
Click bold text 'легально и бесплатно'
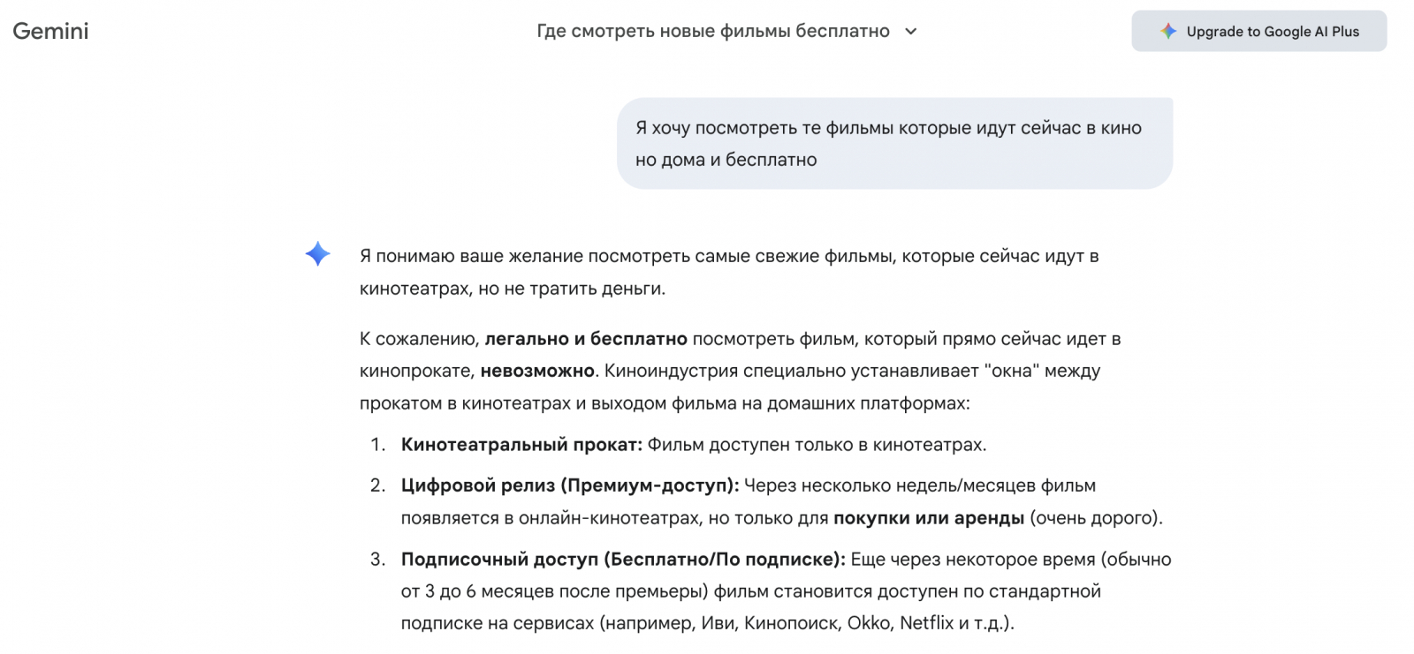[x=585, y=339]
